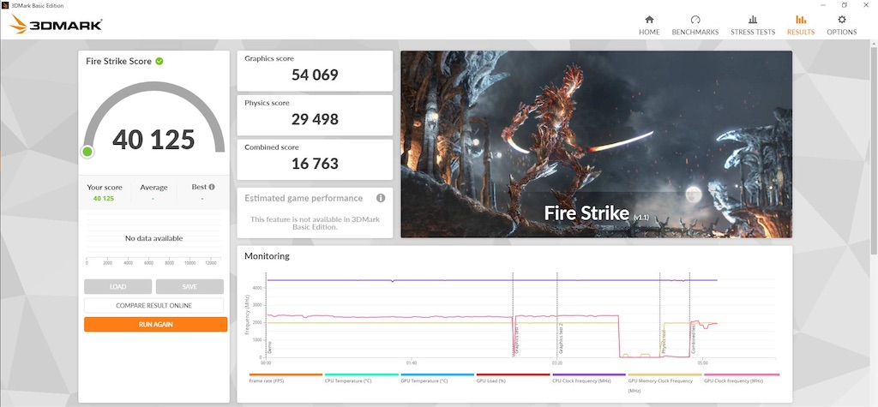Open the Results chart icon
The width and height of the screenshot is (878, 407).
tap(801, 20)
